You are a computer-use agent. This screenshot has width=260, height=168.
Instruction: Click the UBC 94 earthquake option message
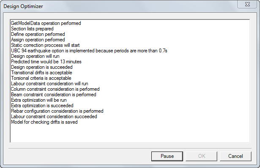[x=89, y=51]
